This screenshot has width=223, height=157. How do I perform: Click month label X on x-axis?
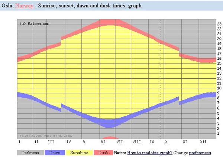click(166, 142)
